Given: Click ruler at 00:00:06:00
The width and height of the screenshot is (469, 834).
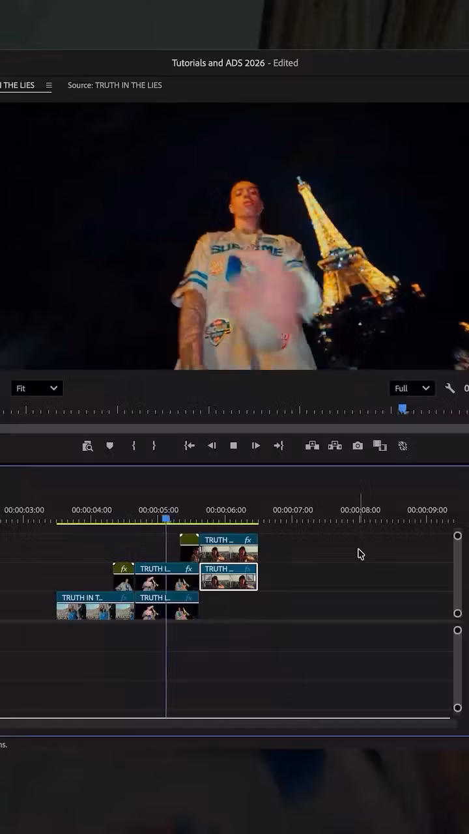Looking at the screenshot, I should (226, 510).
